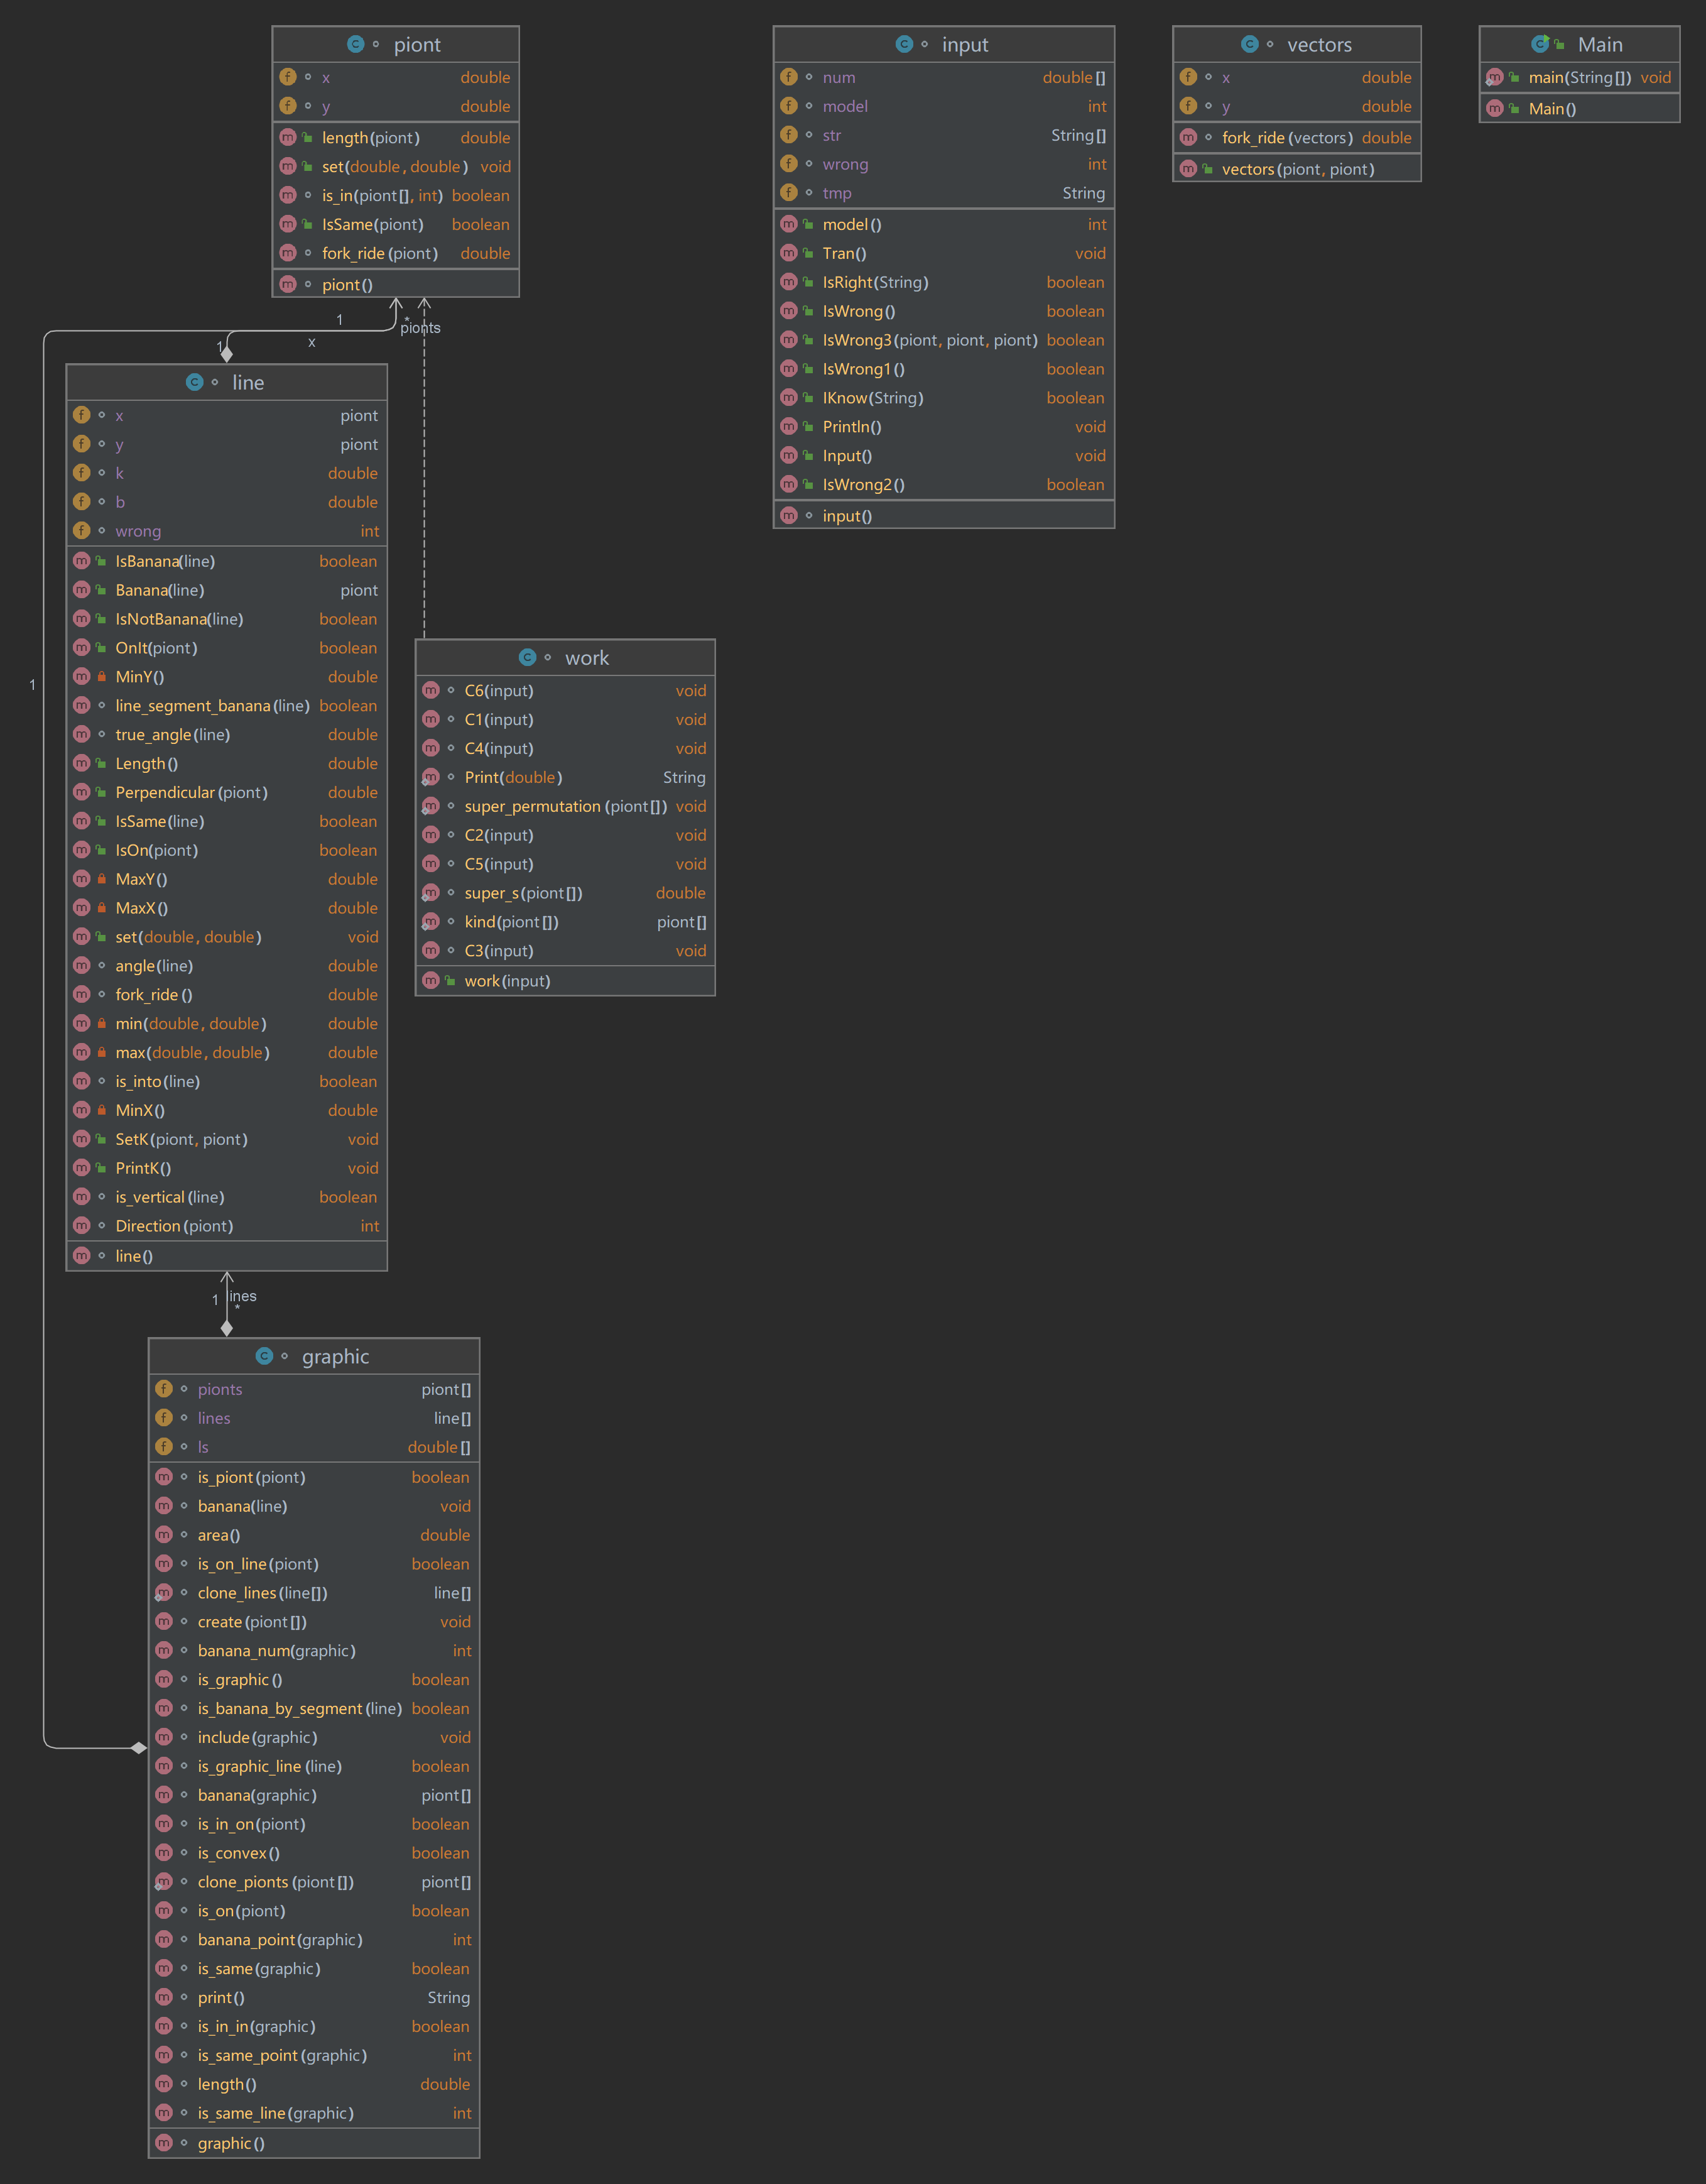
Task: Click the class icon next to input header
Action: coord(904,44)
